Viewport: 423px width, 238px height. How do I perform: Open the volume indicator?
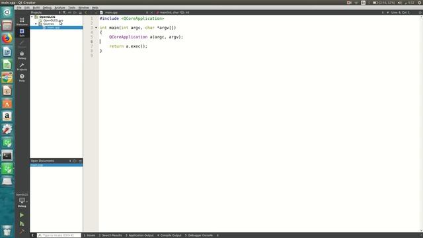[x=400, y=3]
